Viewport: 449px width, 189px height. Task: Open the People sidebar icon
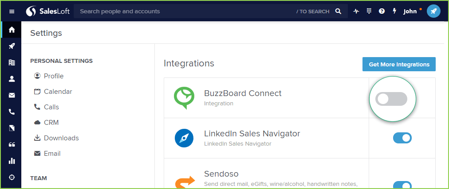click(12, 79)
